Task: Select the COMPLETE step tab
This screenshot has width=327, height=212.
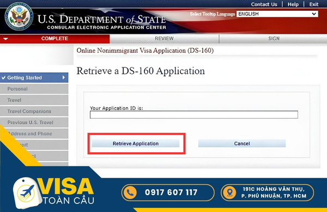Action: point(55,39)
